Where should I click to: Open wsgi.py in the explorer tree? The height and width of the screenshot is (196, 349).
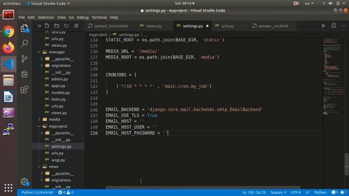click(x=58, y=160)
